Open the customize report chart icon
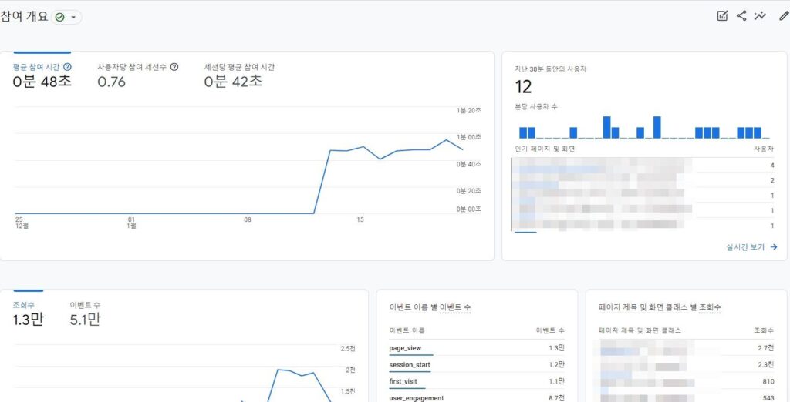The image size is (790, 402). pyautogui.click(x=722, y=16)
